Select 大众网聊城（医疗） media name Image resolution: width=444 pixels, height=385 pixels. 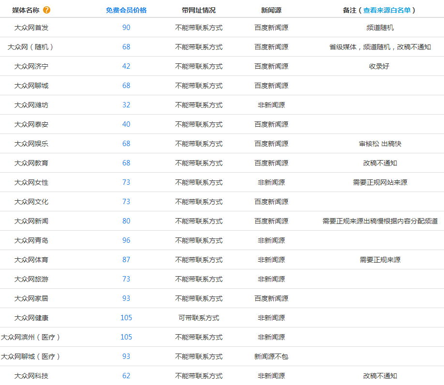(30, 356)
